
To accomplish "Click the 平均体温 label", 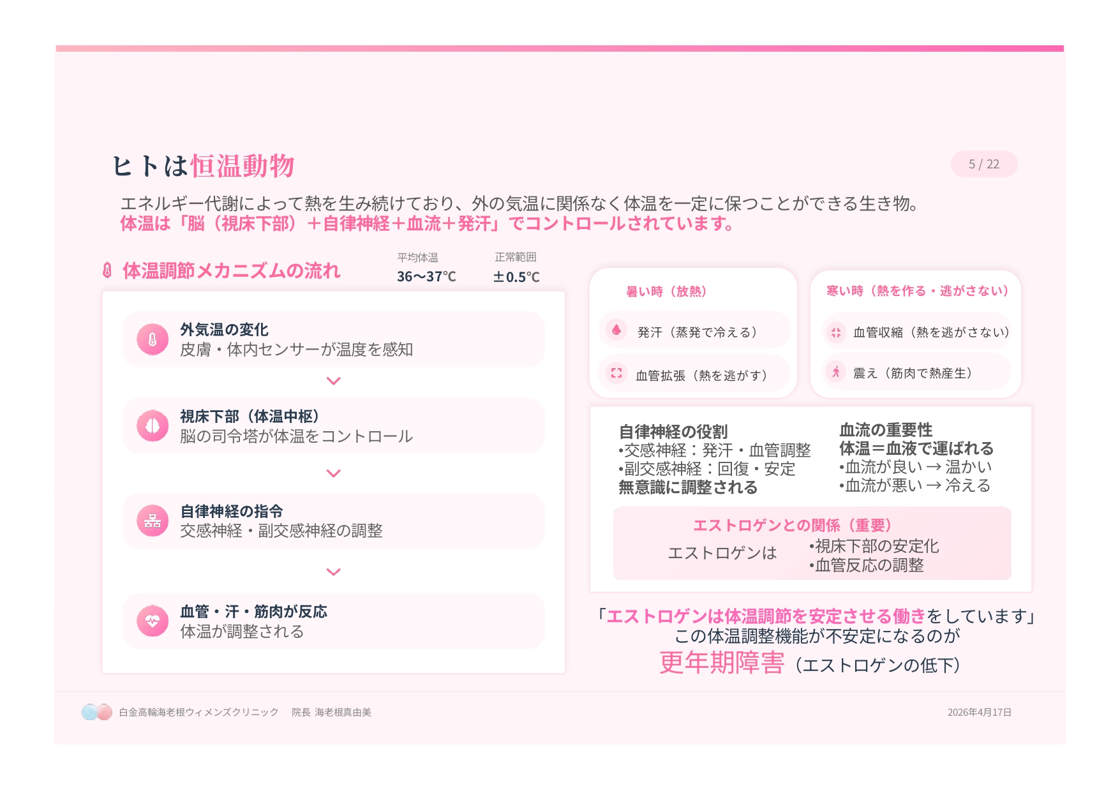I will [417, 258].
